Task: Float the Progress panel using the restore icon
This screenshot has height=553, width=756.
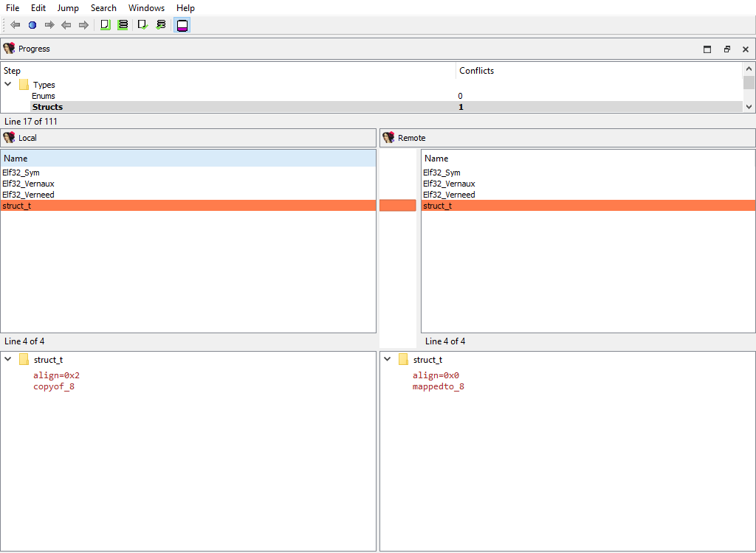Action: coord(726,49)
